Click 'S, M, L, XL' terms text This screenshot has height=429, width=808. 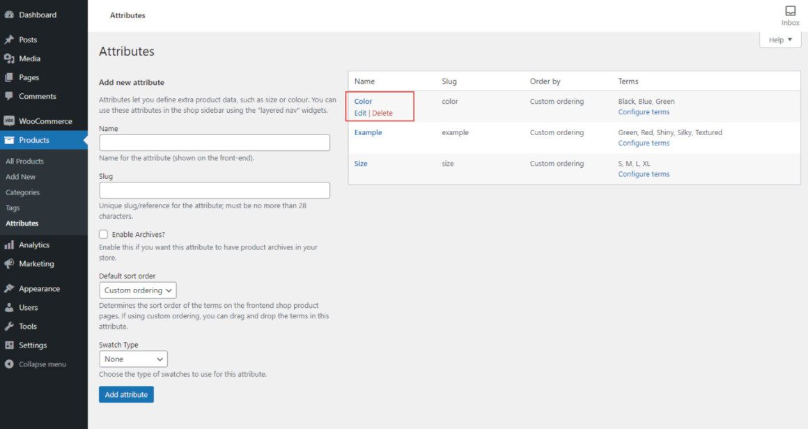point(634,163)
